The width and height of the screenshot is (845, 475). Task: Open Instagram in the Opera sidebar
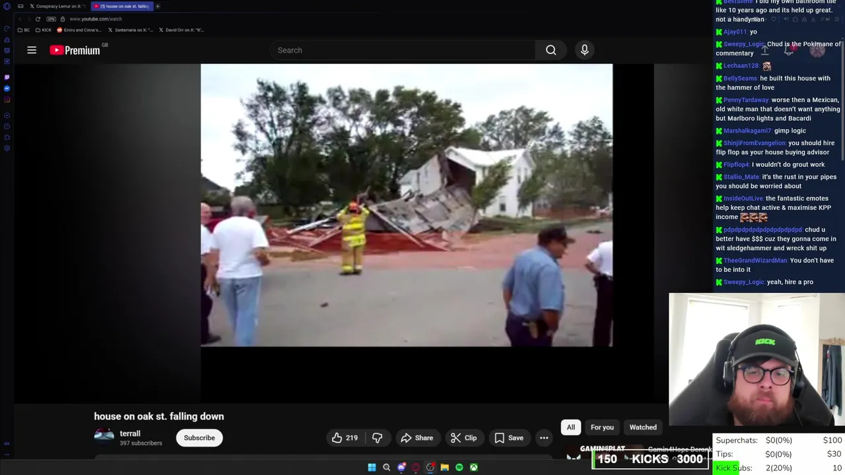pyautogui.click(x=7, y=100)
